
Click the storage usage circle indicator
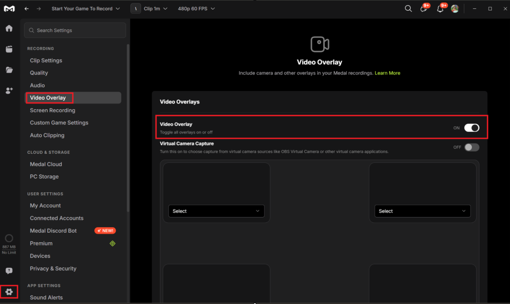pyautogui.click(x=9, y=238)
